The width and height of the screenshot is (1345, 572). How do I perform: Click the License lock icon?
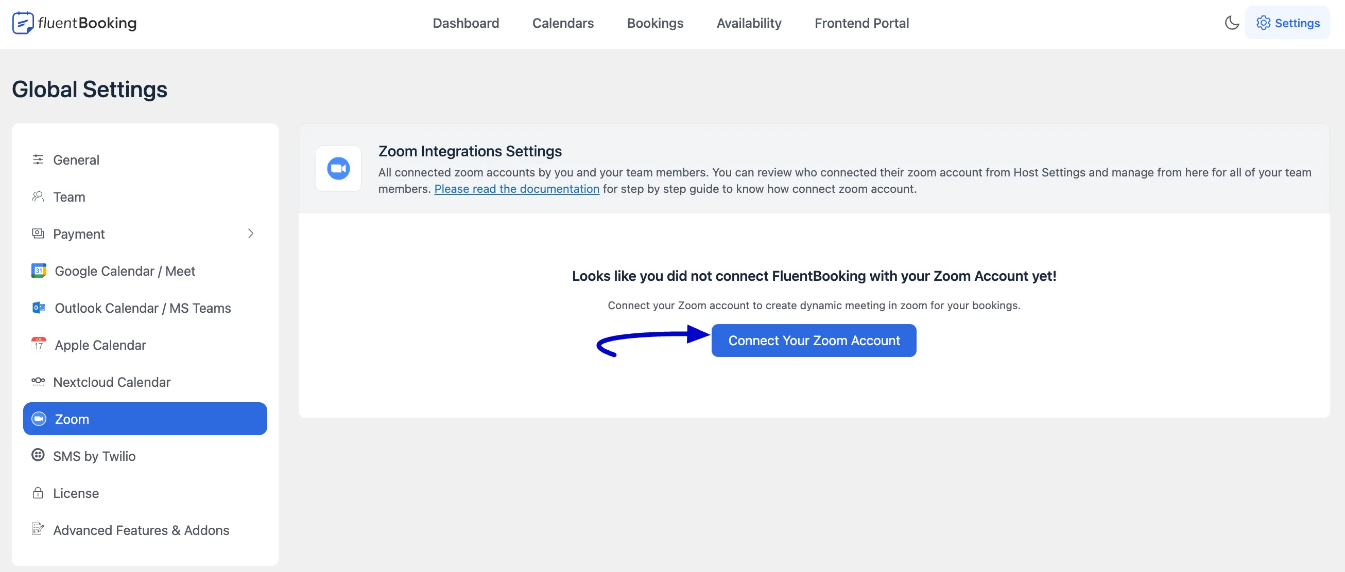(x=38, y=493)
